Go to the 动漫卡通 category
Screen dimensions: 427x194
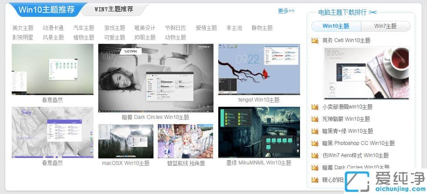53,28
